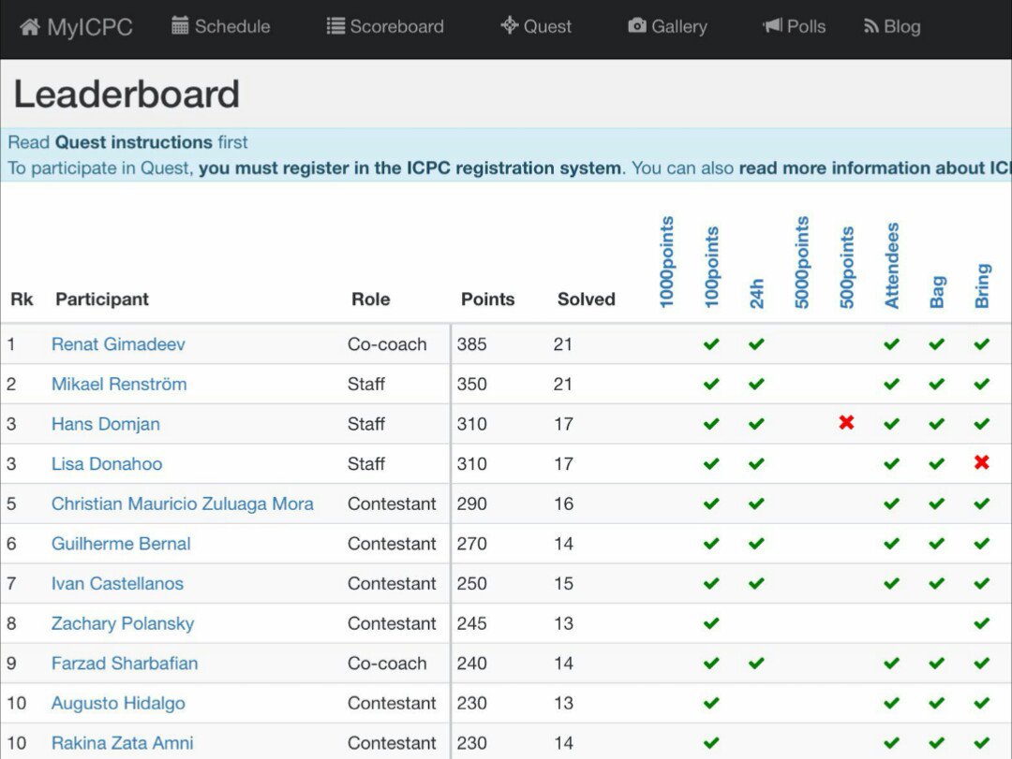Click Mikael Renström's Bag checkmark
This screenshot has width=1012, height=759.
coord(936,384)
